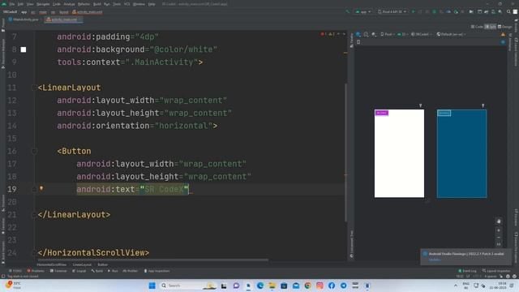Select the purple button in design preview
Screen dimensions: 519x292
click(x=382, y=114)
